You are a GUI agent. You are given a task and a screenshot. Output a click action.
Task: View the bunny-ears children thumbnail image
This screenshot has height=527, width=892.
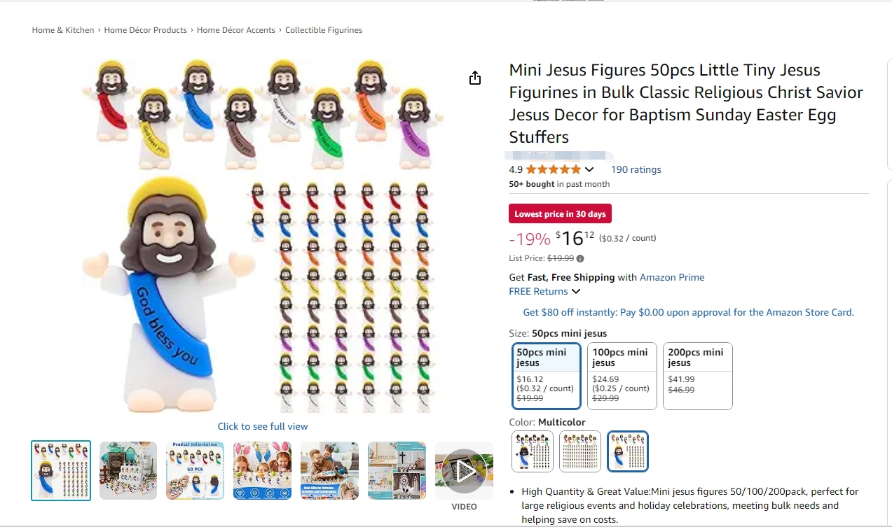tap(262, 471)
